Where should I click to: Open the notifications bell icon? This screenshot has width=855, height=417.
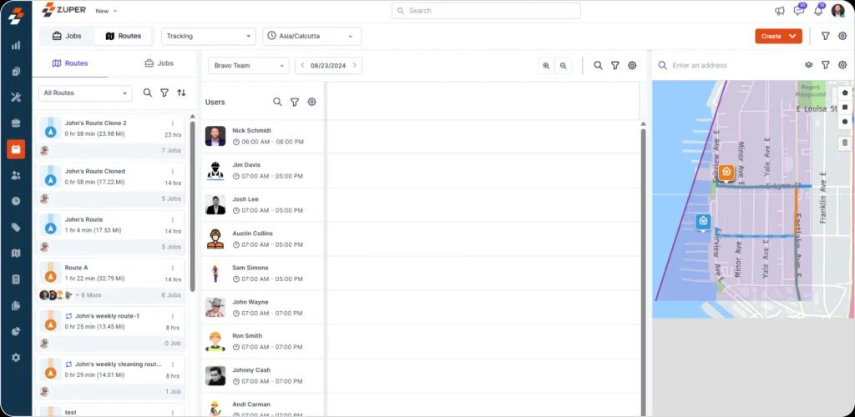(x=817, y=11)
